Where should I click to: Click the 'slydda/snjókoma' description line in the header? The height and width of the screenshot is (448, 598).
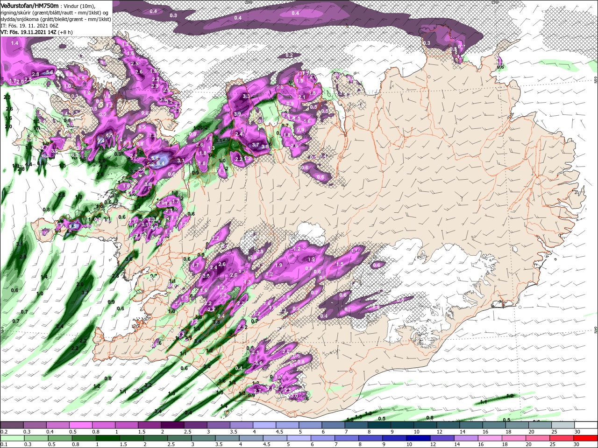coord(56,19)
